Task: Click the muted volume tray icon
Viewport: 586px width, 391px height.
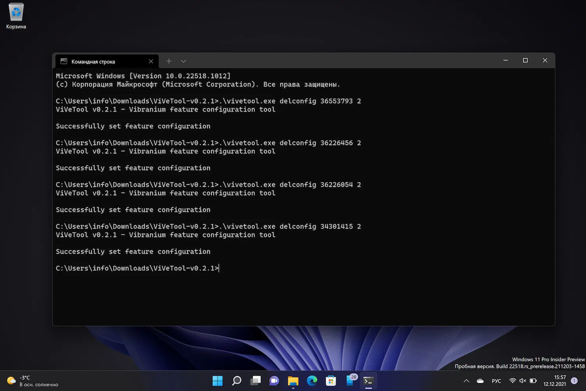Action: click(x=523, y=381)
